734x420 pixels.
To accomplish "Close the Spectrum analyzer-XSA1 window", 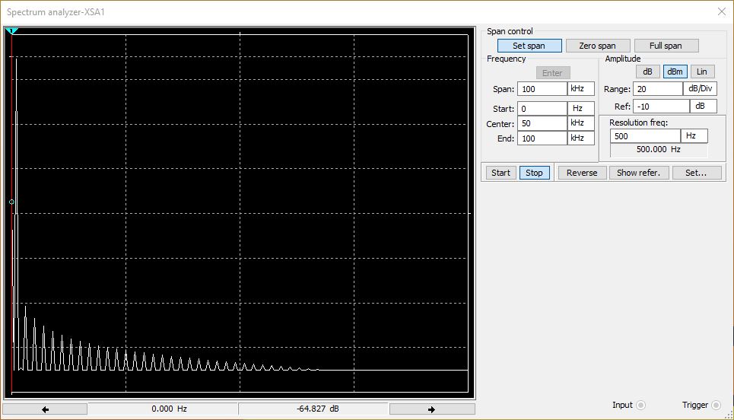I will (722, 11).
